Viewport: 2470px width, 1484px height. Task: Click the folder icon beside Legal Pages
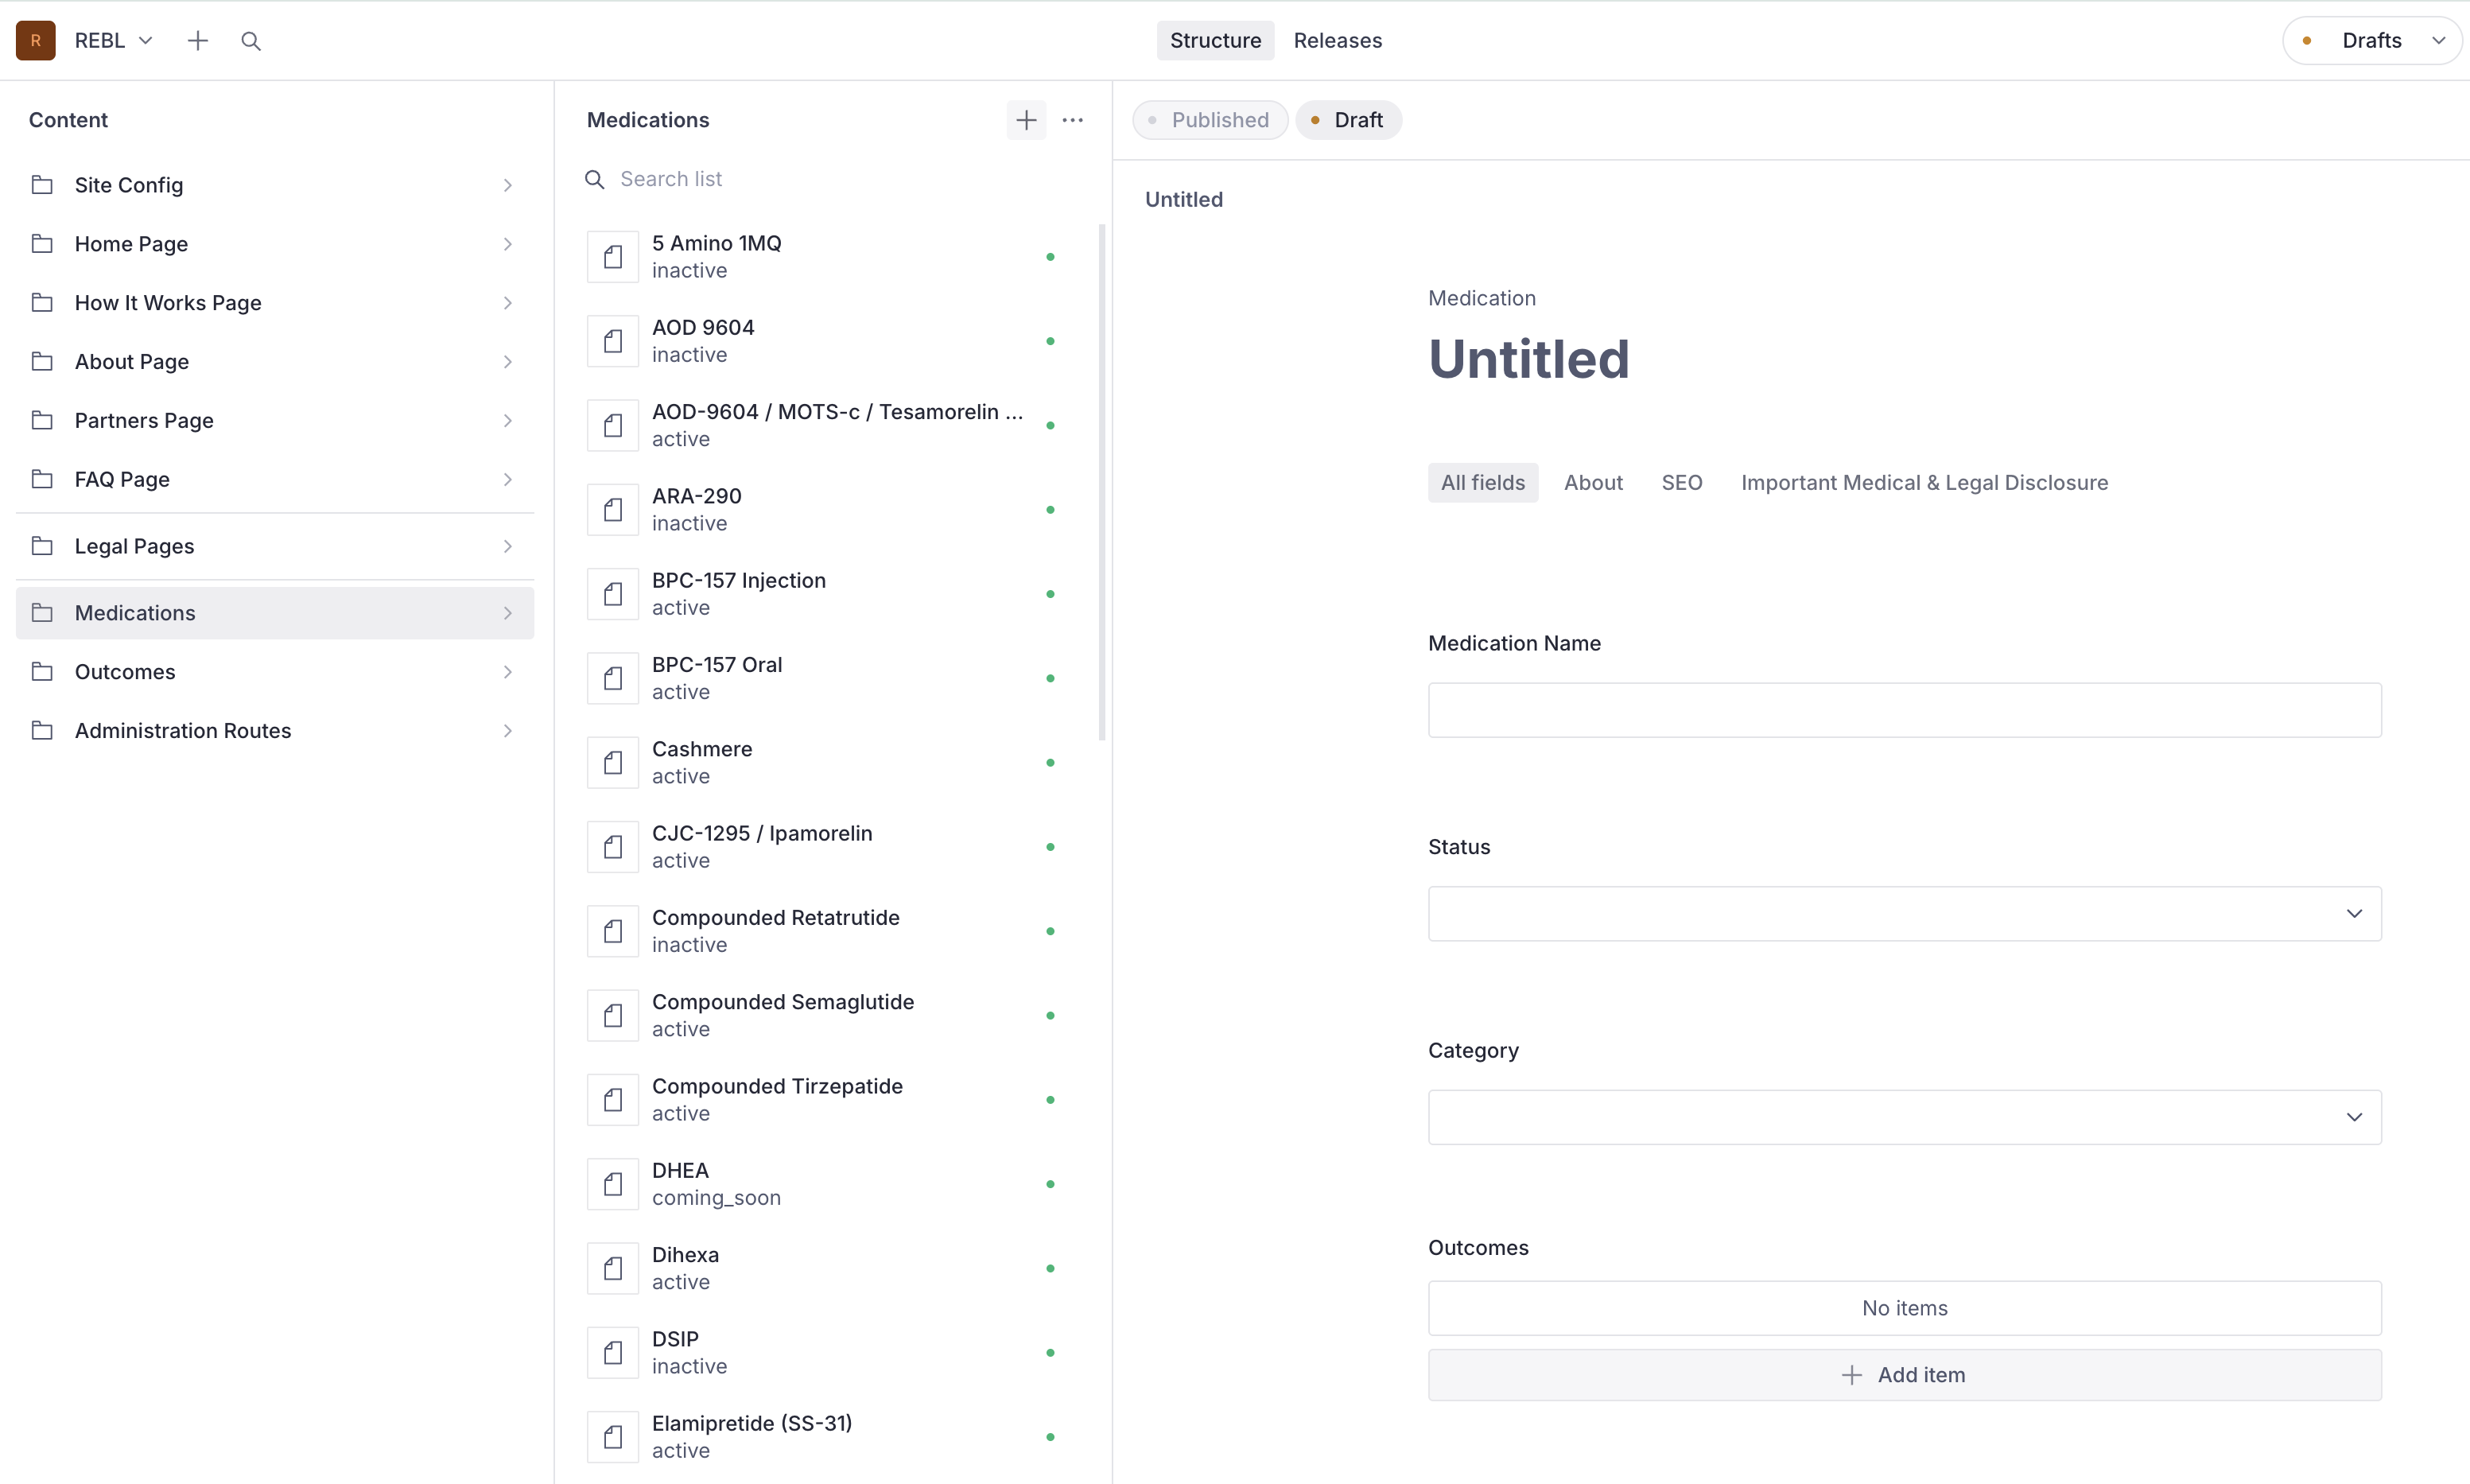(42, 546)
